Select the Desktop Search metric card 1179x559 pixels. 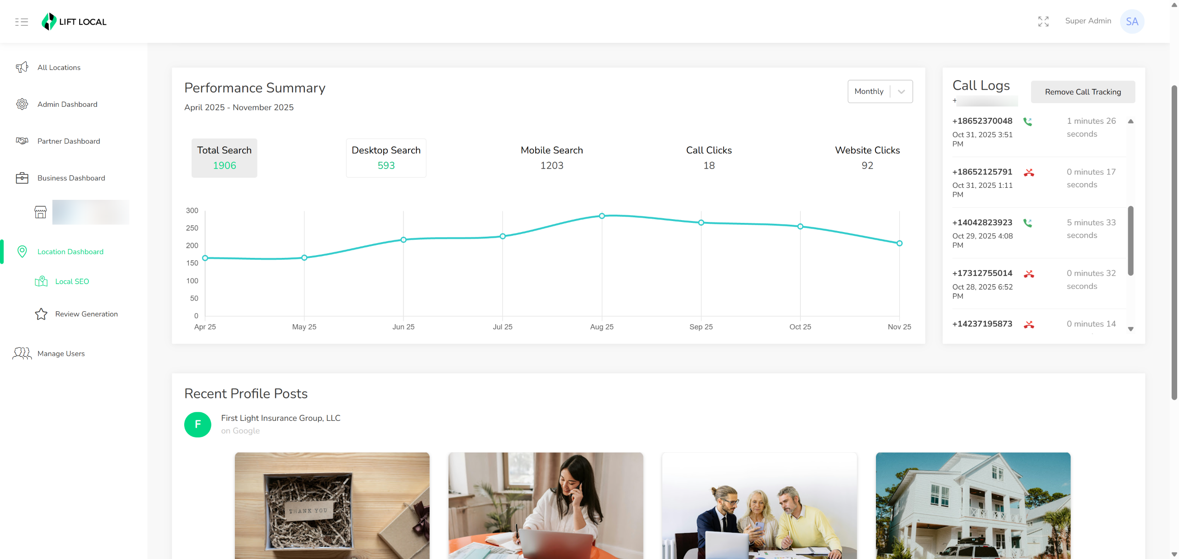tap(386, 157)
